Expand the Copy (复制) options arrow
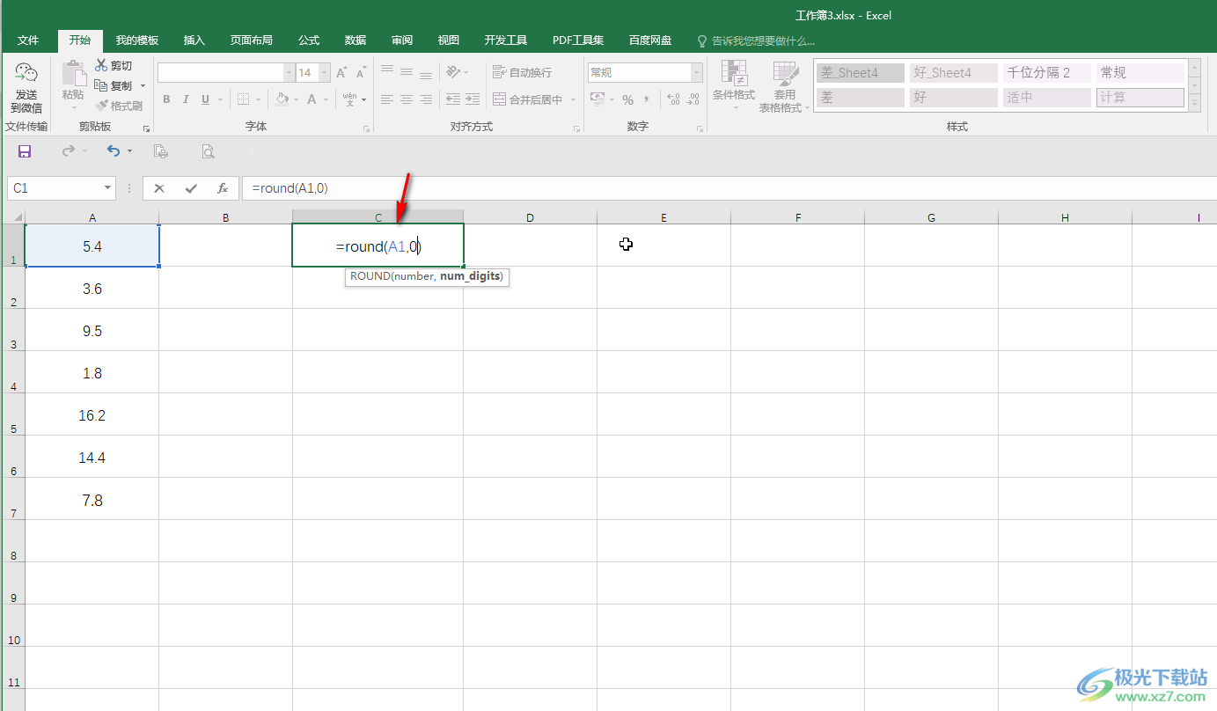 [x=143, y=86]
